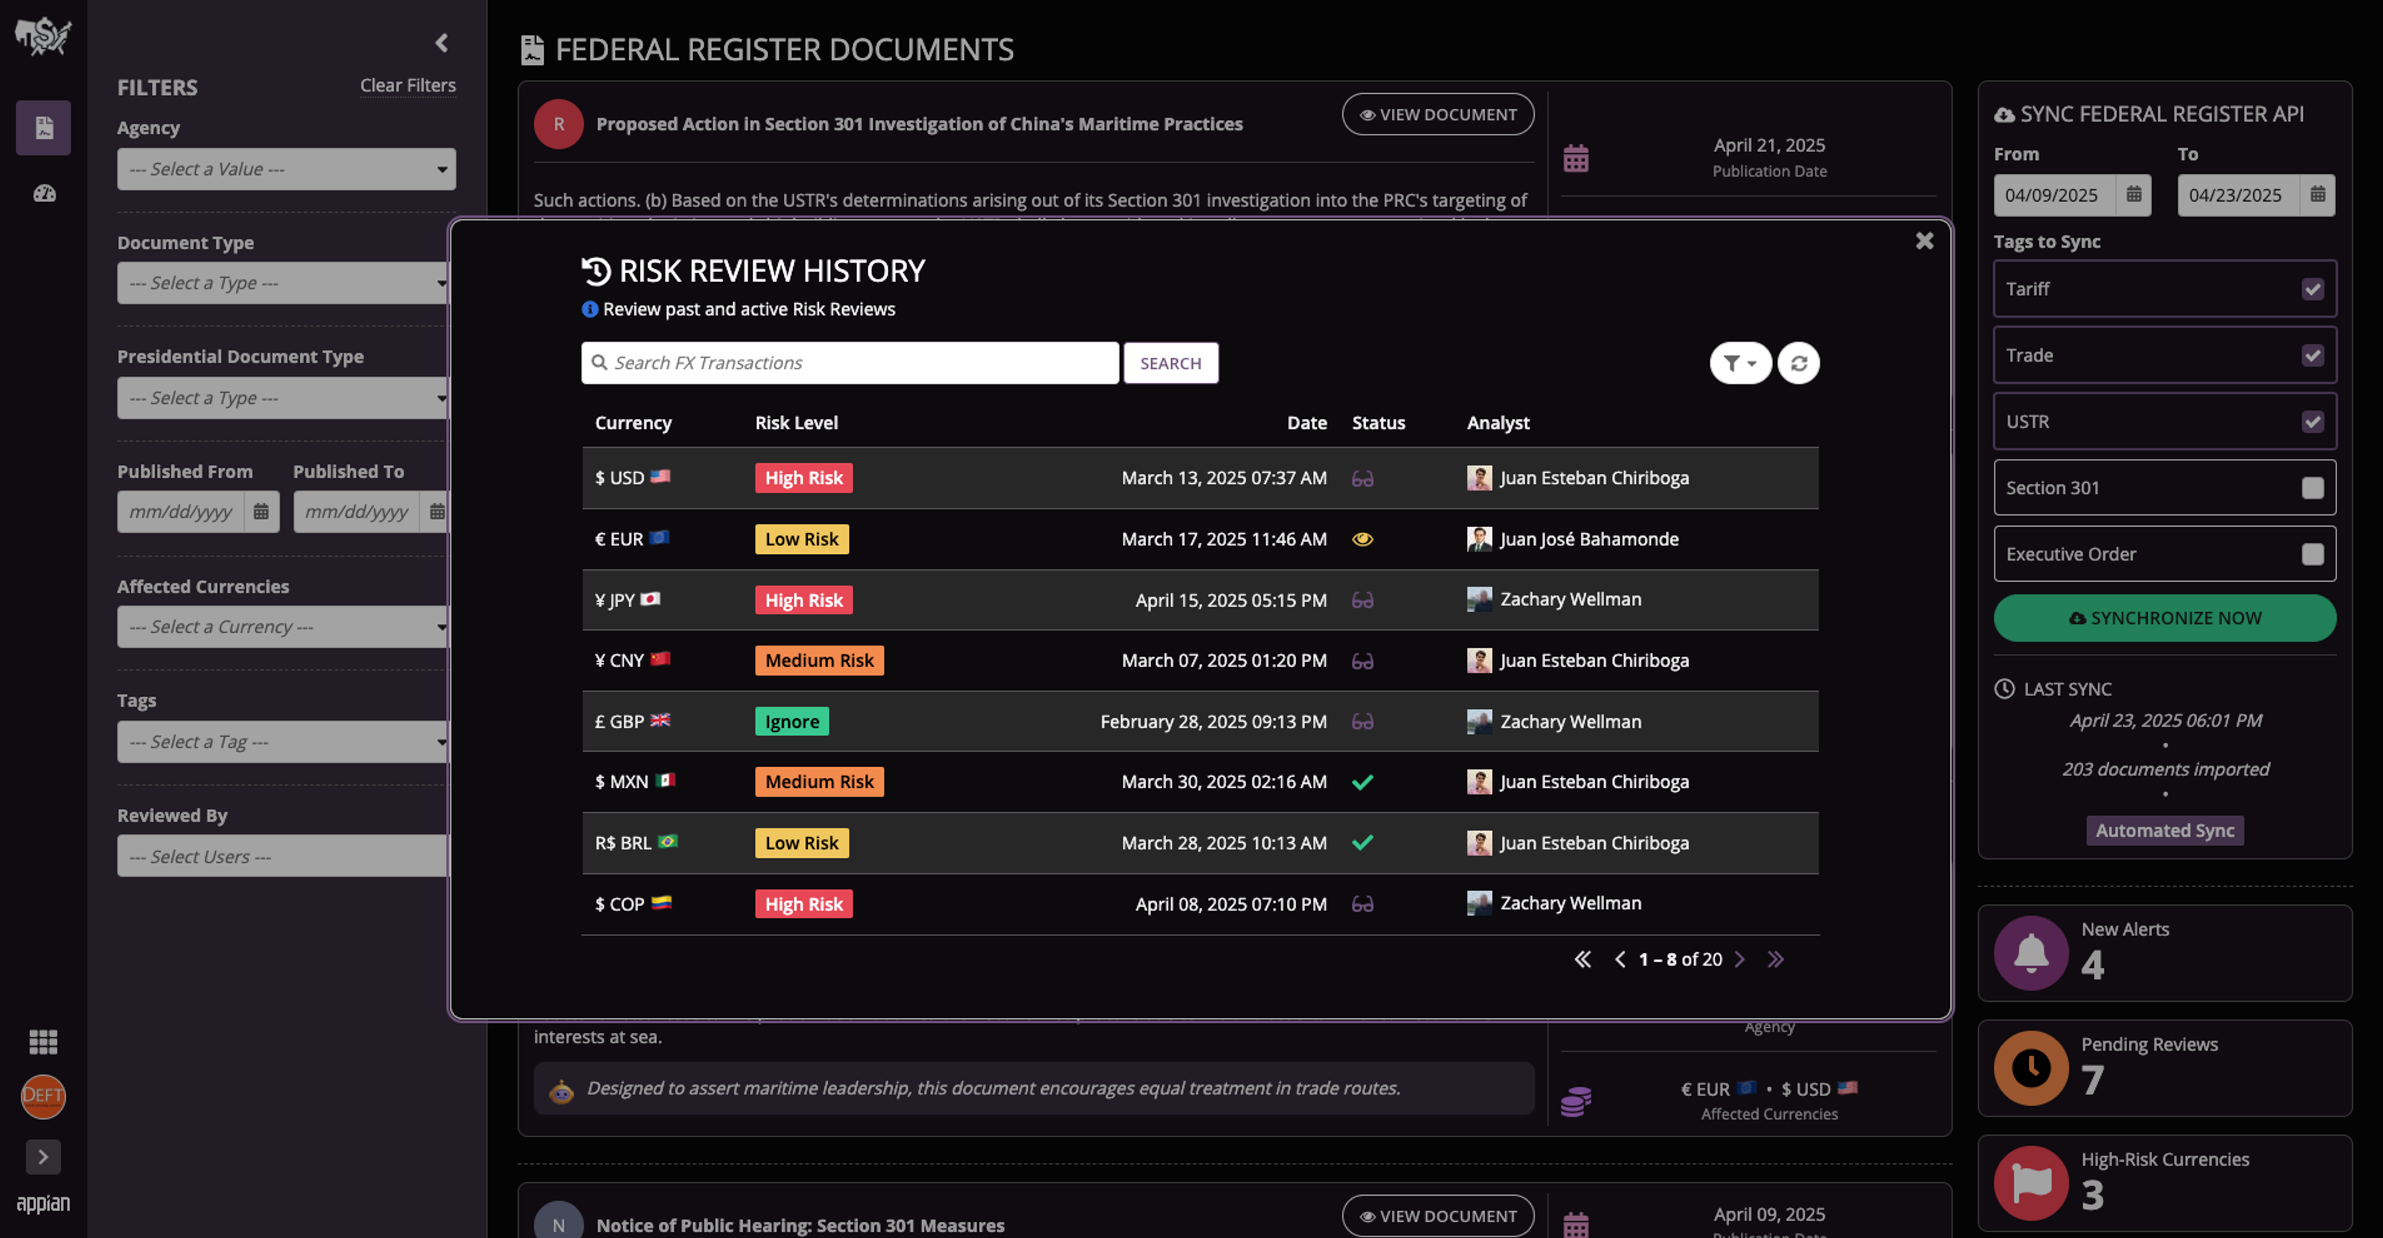Click the New Alerts bell icon

[2031, 953]
